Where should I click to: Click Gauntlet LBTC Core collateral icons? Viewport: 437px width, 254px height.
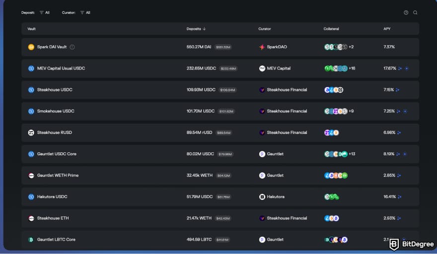click(x=336, y=240)
